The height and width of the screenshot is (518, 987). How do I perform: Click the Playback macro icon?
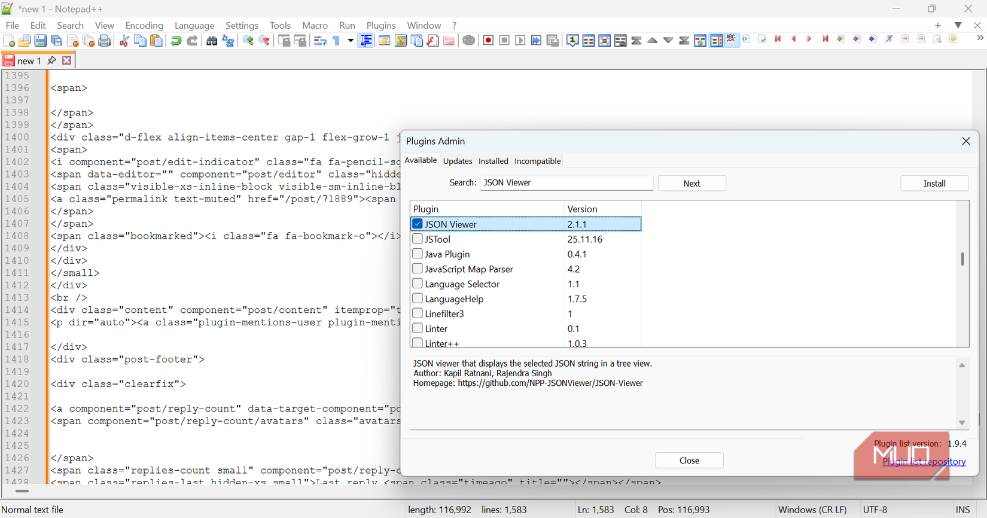point(520,41)
